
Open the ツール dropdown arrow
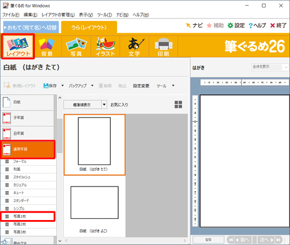click(173, 85)
